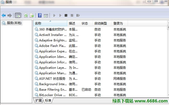The image size is (169, 105).
Task: Click the Forward arrow in toolbar
Action: (10, 16)
